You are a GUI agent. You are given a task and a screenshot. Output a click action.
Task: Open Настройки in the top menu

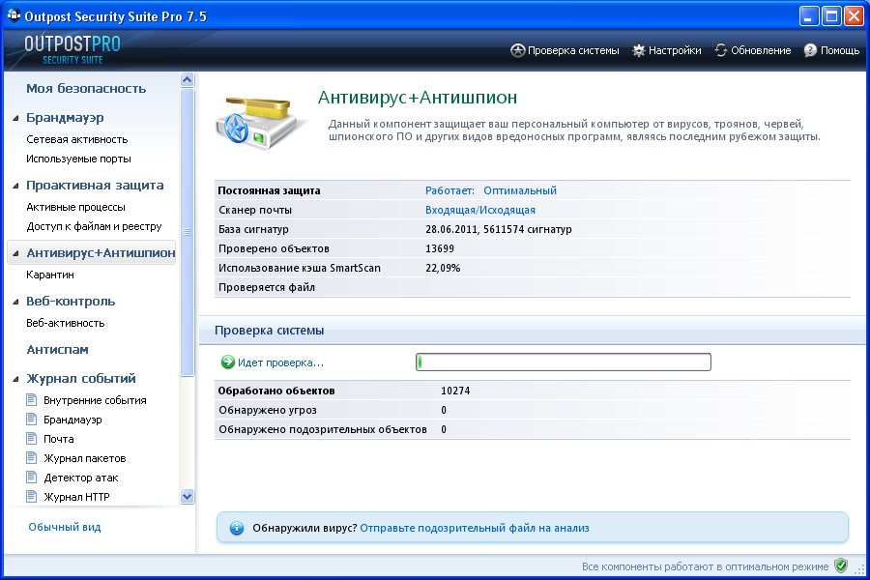click(x=675, y=50)
